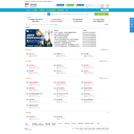
Task: Click the 会计社区 site logo
Action: coord(31,5)
